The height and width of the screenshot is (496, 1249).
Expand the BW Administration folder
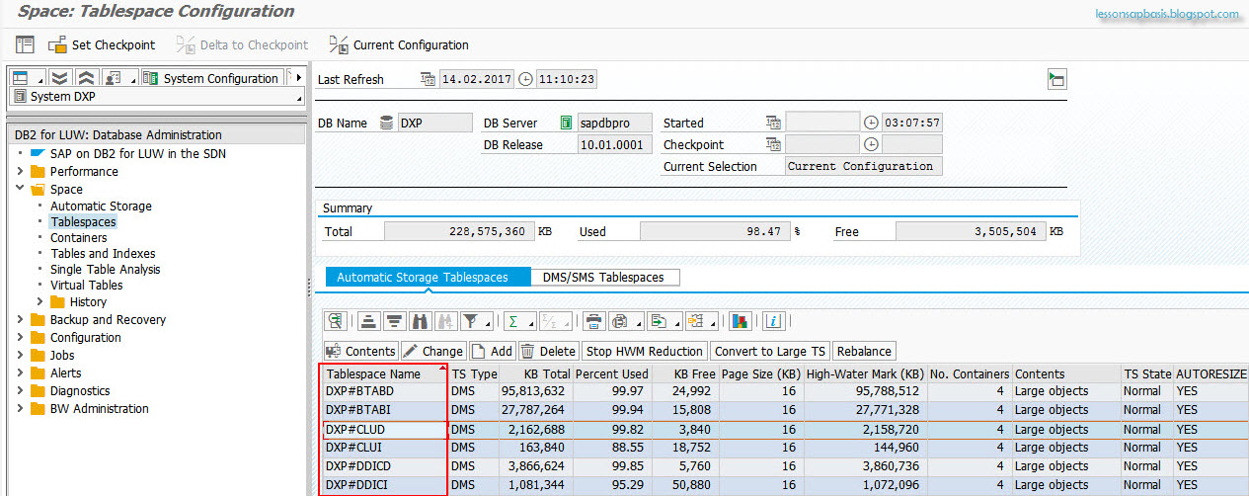pos(22,408)
